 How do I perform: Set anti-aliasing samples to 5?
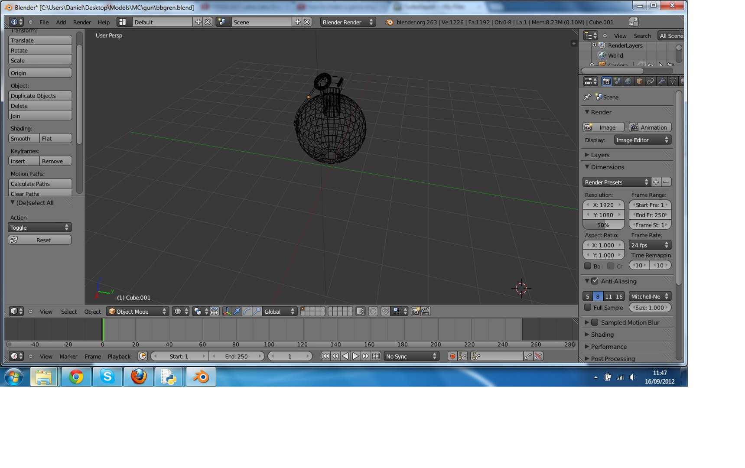click(x=587, y=296)
